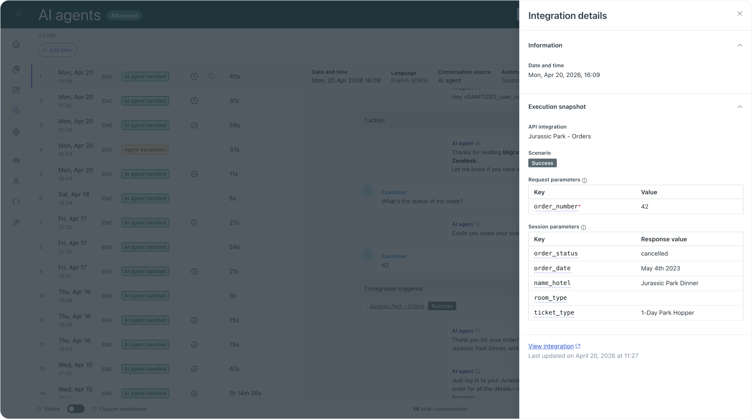Image resolution: width=752 pixels, height=419 pixels.
Task: Click the tag icon in the 16:09 row
Action: [x=212, y=77]
